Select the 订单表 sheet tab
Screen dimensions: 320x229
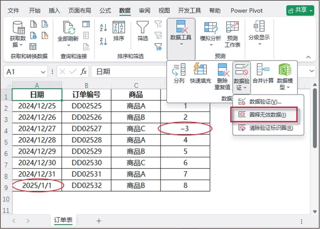tap(63, 220)
